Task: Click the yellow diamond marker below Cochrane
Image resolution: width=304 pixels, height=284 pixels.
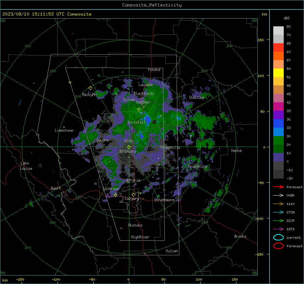Action: (x=116, y=195)
